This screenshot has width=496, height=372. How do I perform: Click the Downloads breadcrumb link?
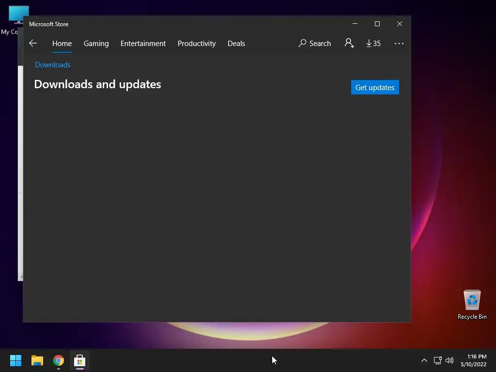(x=53, y=65)
